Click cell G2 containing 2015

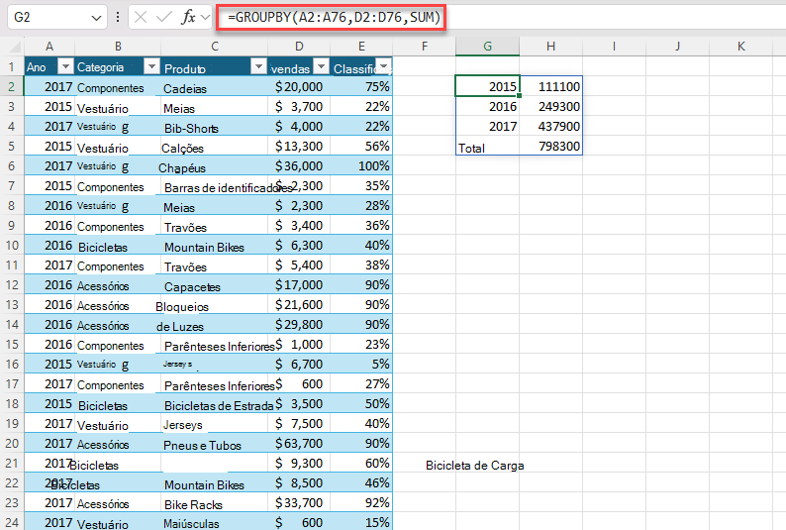point(487,86)
